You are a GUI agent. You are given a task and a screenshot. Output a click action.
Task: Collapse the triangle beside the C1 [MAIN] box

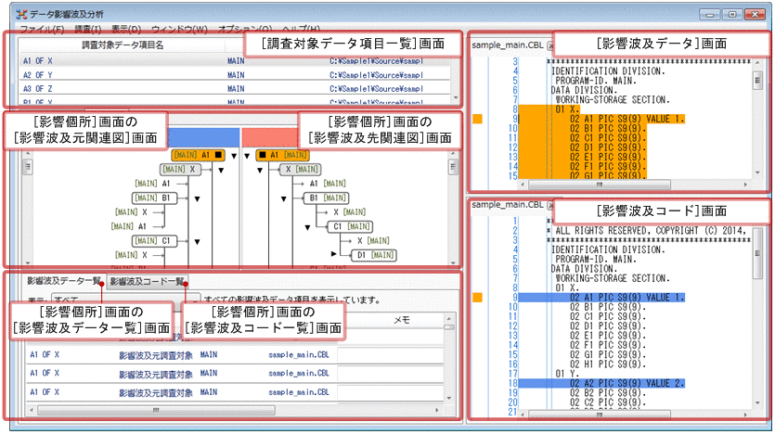[x=307, y=227]
